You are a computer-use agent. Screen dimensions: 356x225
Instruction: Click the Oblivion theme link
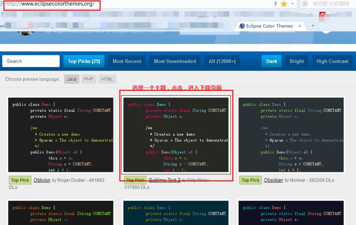pos(42,180)
